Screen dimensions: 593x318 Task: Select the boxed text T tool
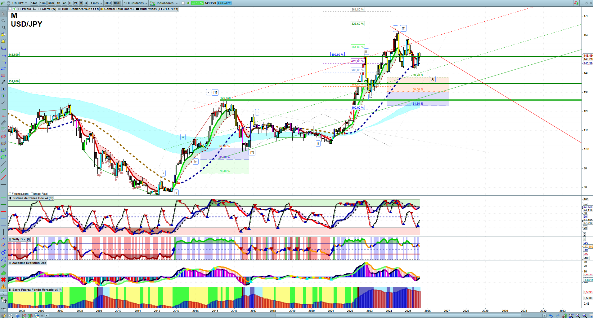click(3, 89)
